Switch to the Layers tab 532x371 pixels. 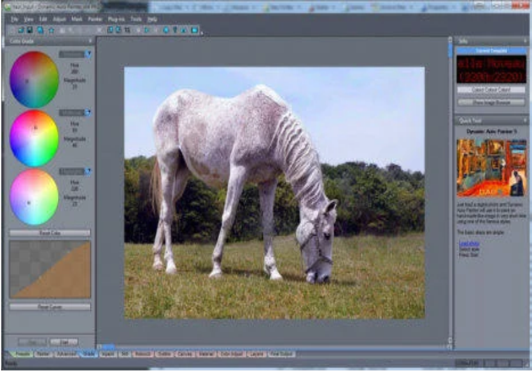coord(257,354)
